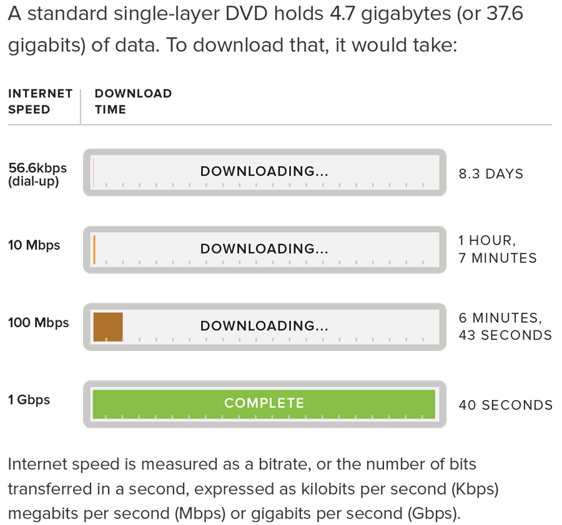Click the 10 Mbps speed label
The height and width of the screenshot is (525, 562).
click(x=34, y=245)
